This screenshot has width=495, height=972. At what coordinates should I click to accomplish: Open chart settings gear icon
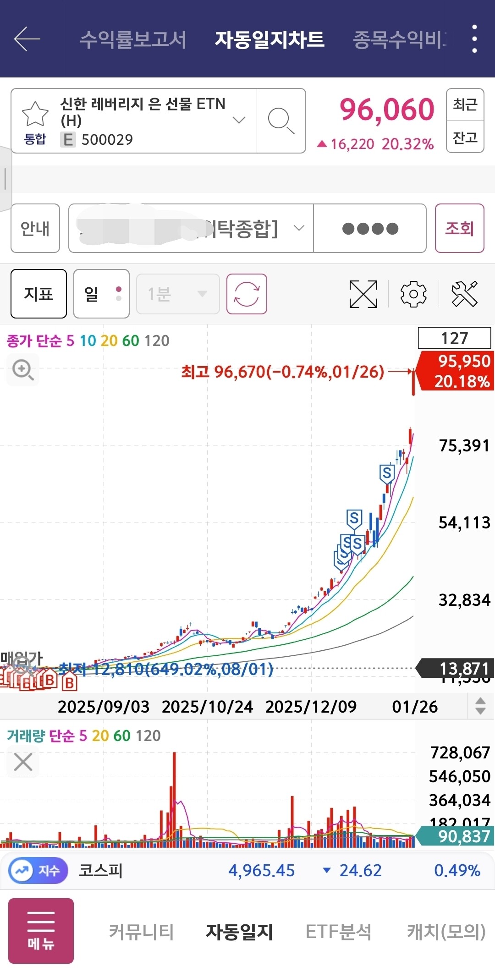[413, 294]
